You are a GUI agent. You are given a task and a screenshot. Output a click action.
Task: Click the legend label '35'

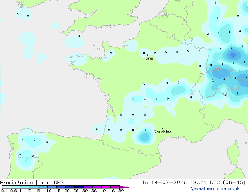tap(94, 190)
